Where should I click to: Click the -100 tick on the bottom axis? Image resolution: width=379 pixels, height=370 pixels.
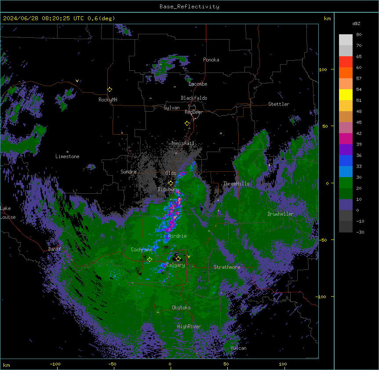coord(55,364)
